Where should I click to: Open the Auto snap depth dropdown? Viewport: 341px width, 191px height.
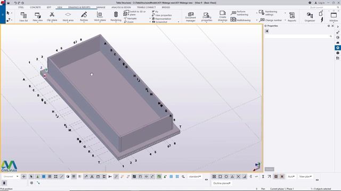[x=291, y=177]
